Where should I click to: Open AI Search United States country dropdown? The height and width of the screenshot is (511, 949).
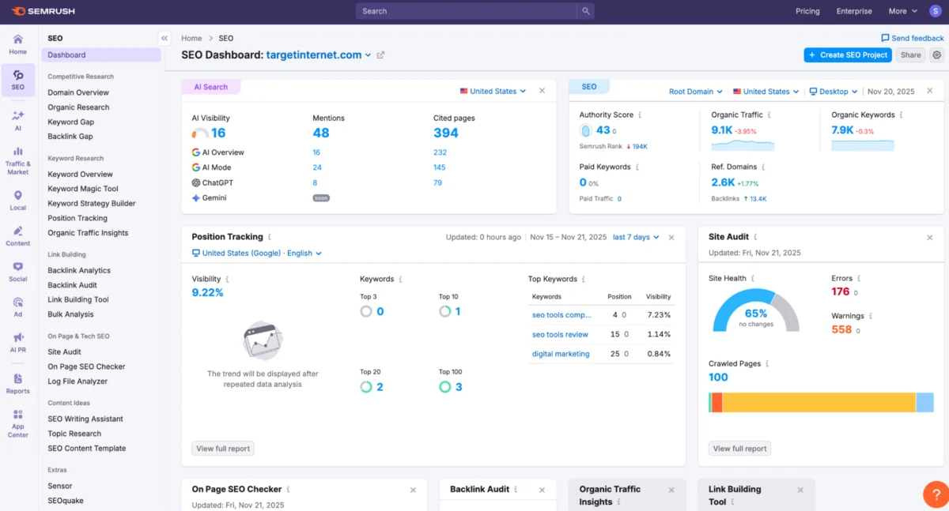pyautogui.click(x=493, y=91)
